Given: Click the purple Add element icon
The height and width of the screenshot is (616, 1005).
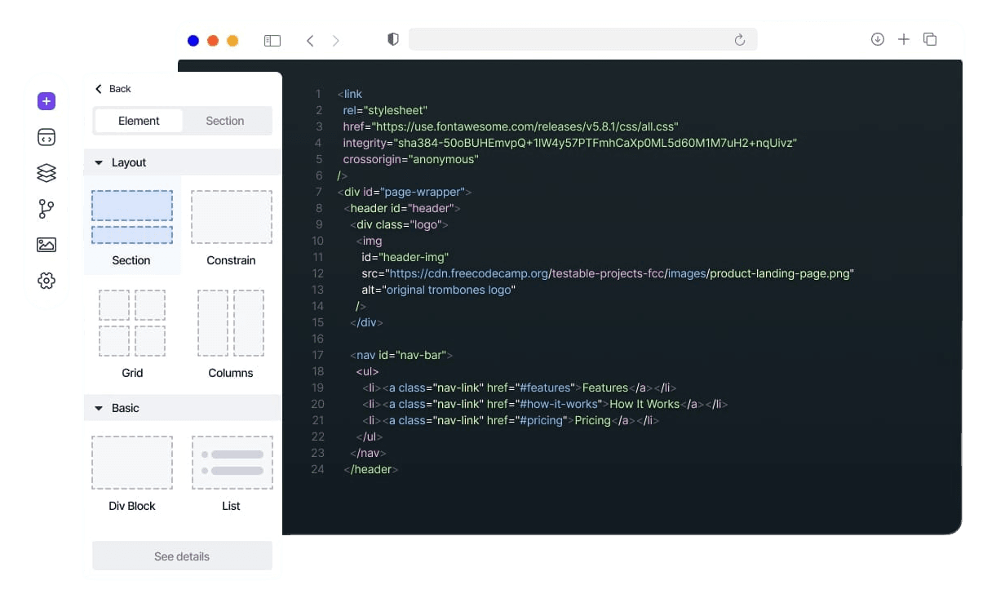Looking at the screenshot, I should [x=46, y=100].
